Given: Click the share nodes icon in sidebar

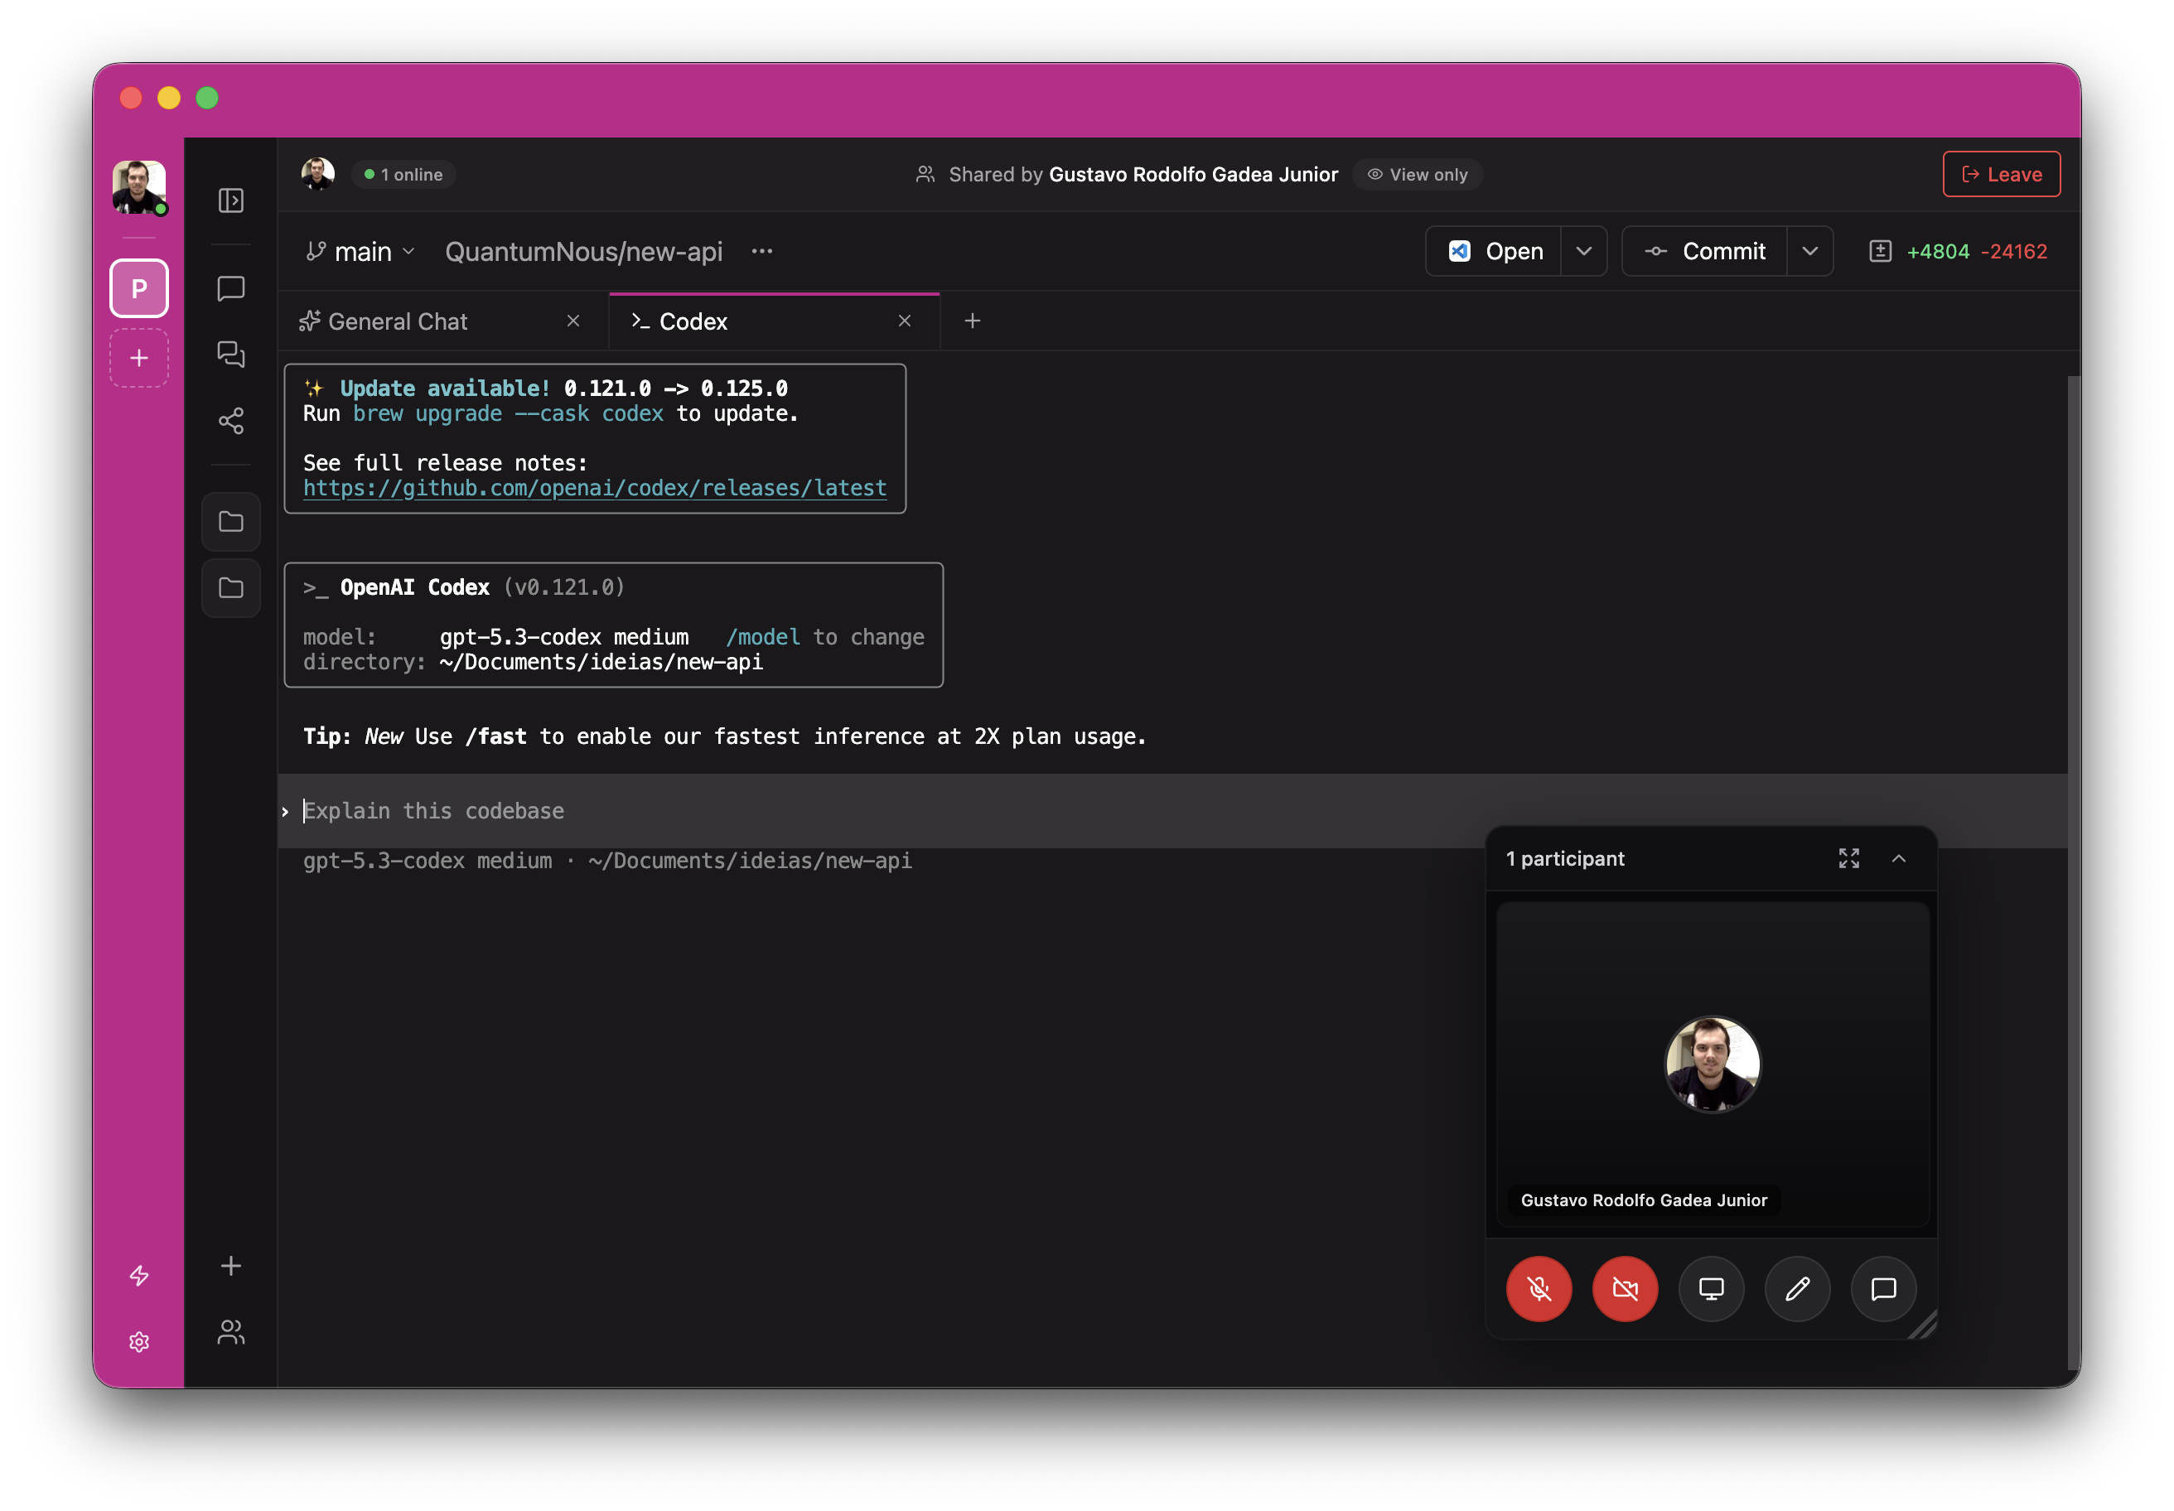Looking at the screenshot, I should [231, 420].
